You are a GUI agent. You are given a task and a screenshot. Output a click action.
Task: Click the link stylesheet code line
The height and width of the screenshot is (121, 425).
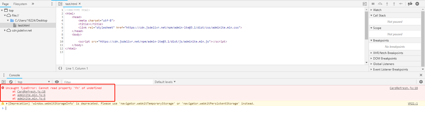[160, 28]
